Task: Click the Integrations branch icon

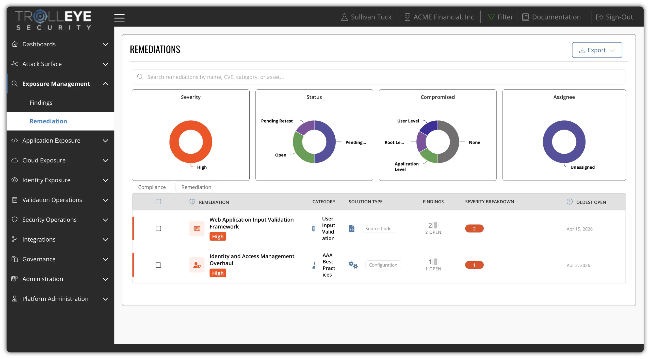Action: [15, 239]
